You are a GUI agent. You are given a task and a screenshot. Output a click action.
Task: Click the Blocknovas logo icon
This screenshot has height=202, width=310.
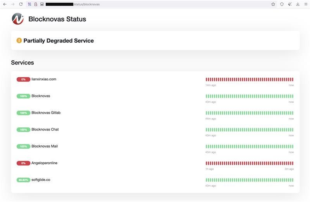tap(18, 19)
